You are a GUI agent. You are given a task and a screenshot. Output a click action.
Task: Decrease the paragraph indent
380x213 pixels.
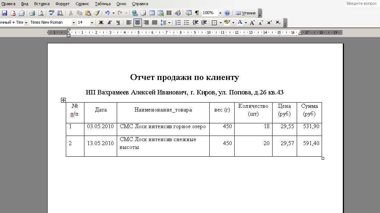(195, 23)
